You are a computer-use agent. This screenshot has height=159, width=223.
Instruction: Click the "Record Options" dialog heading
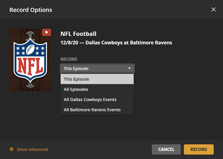(31, 10)
